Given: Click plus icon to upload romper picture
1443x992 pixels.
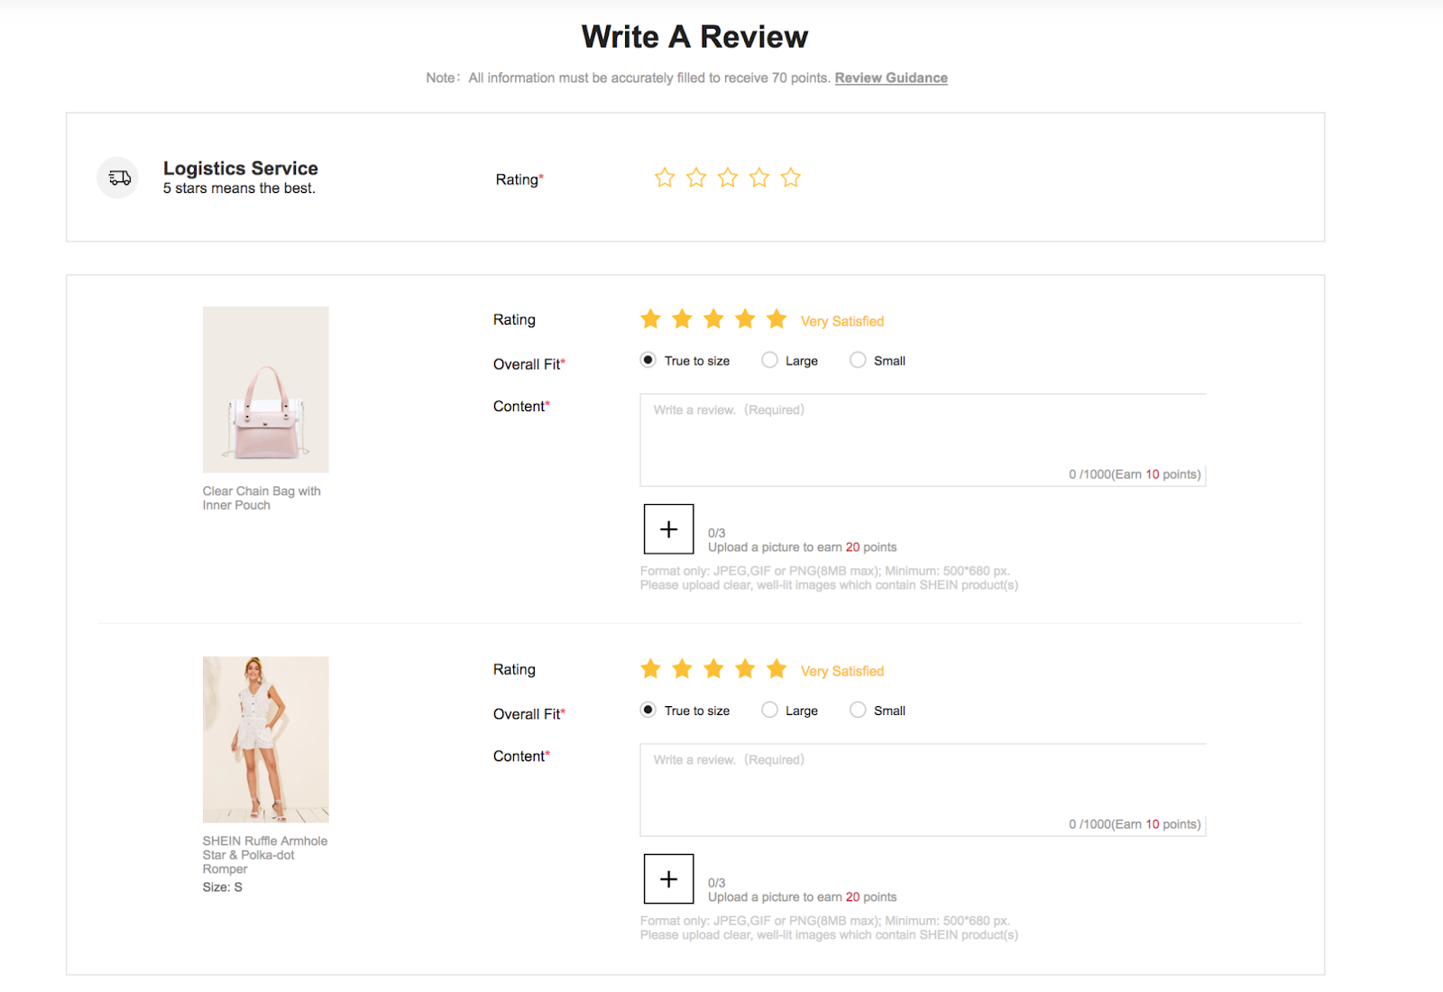Looking at the screenshot, I should coord(668,879).
